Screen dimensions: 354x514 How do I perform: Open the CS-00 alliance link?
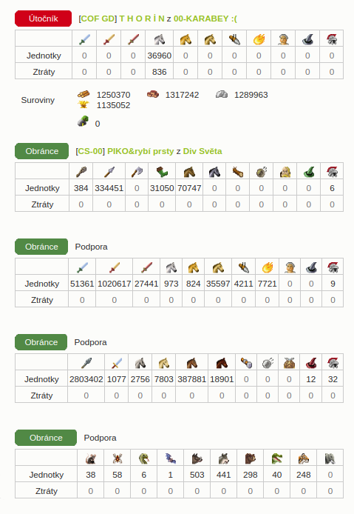[90, 151]
